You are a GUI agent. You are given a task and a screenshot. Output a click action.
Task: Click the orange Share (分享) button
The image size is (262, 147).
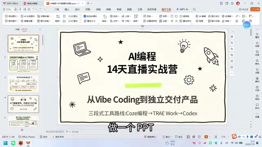[x=255, y=9]
